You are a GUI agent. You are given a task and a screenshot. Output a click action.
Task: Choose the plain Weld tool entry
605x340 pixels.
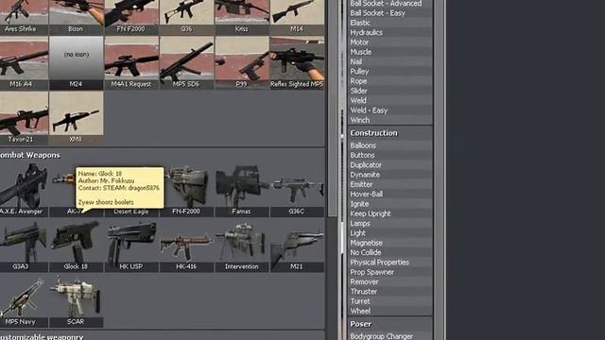point(389,100)
